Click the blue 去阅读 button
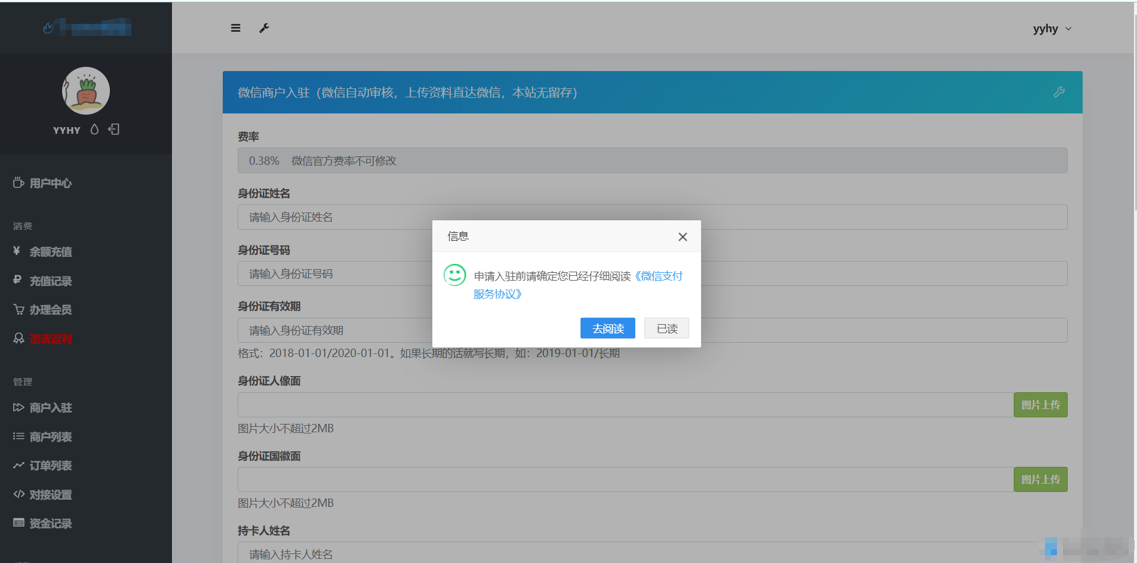The height and width of the screenshot is (563, 1137). [607, 328]
